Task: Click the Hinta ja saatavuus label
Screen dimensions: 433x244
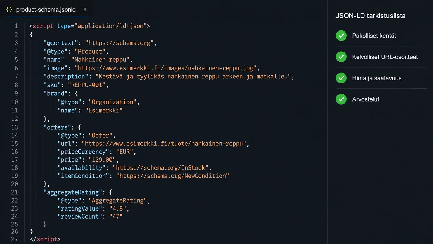Action: pos(377,78)
